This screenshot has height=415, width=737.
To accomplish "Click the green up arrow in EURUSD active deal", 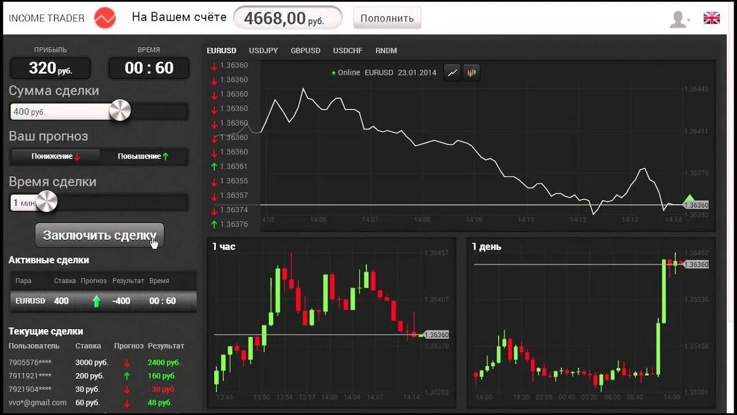I will 96,301.
